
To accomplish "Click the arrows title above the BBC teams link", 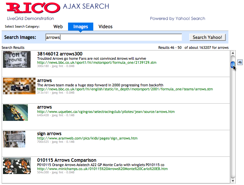I will click(x=44, y=80).
